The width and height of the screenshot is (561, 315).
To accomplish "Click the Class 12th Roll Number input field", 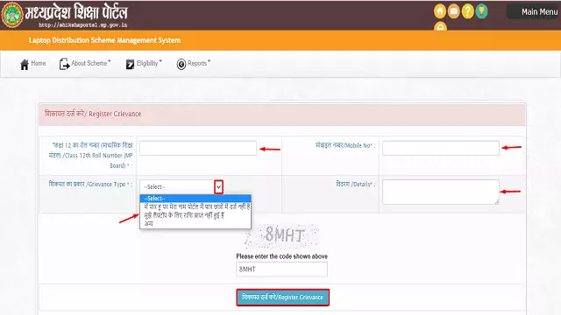I will 198,148.
